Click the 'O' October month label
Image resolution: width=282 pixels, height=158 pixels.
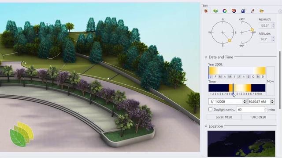253,77
